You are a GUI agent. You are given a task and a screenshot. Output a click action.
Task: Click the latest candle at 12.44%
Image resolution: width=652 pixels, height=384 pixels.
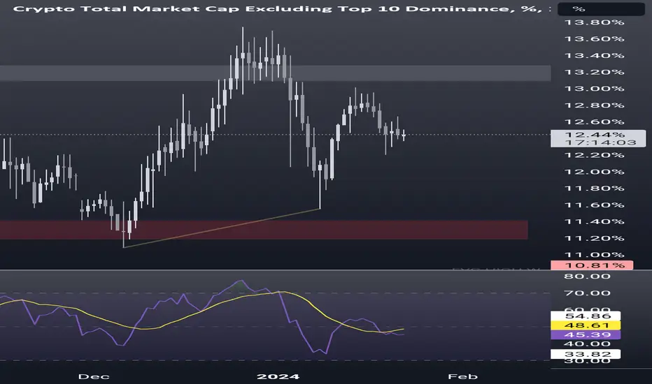(x=404, y=135)
